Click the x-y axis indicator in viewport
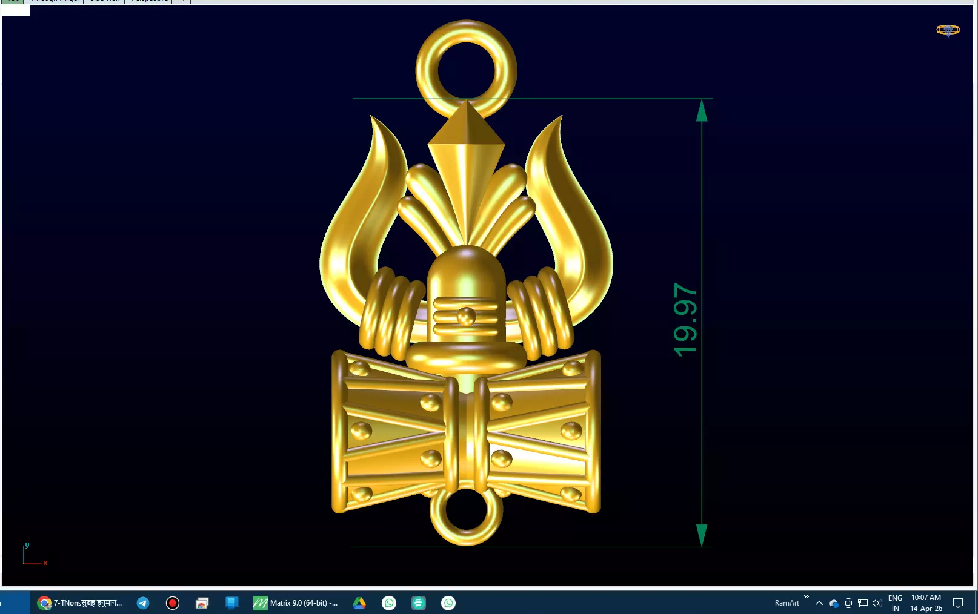This screenshot has height=614, width=978. 35,555
